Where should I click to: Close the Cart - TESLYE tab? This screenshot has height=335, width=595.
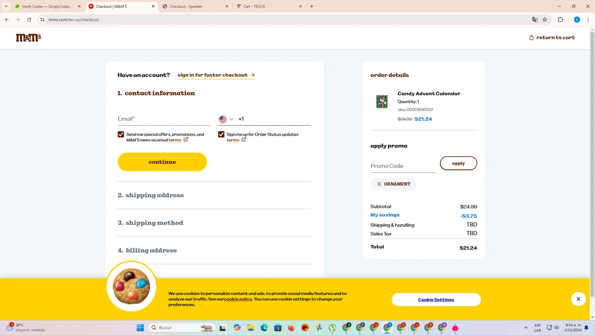(x=301, y=6)
